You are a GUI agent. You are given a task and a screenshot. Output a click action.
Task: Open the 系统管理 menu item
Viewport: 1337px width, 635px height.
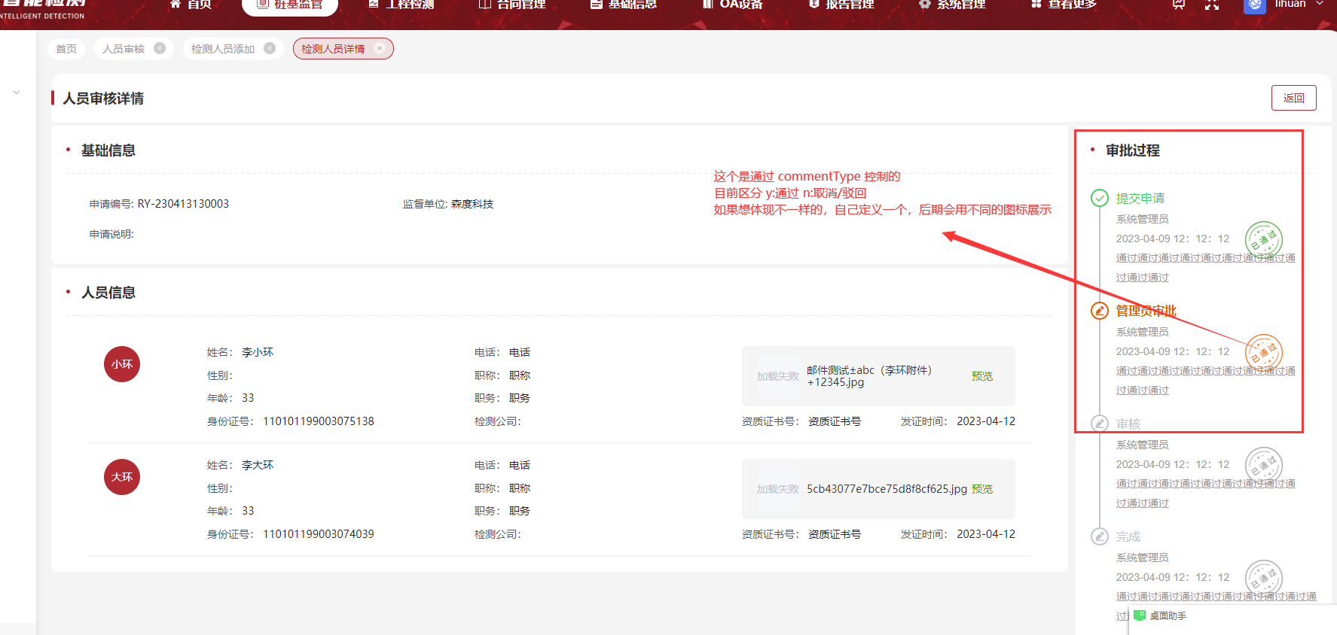tap(952, 5)
